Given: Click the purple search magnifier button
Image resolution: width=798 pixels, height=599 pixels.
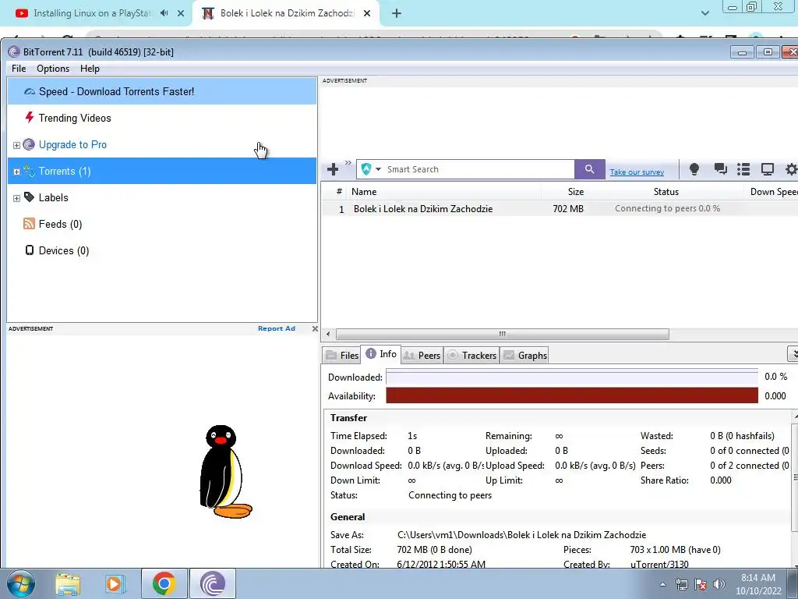Looking at the screenshot, I should pyautogui.click(x=589, y=169).
